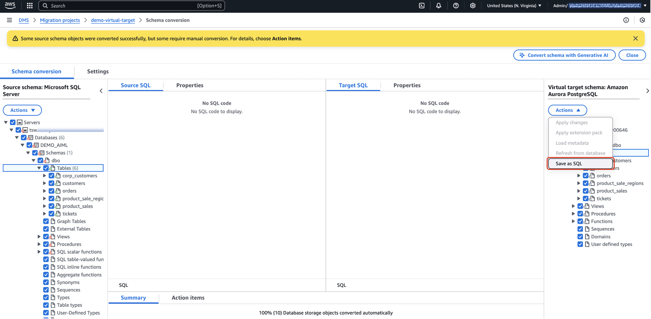Expand the source Views tree node

click(x=39, y=237)
